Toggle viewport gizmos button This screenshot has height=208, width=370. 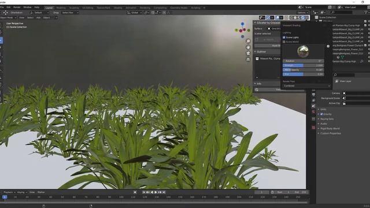268,17
